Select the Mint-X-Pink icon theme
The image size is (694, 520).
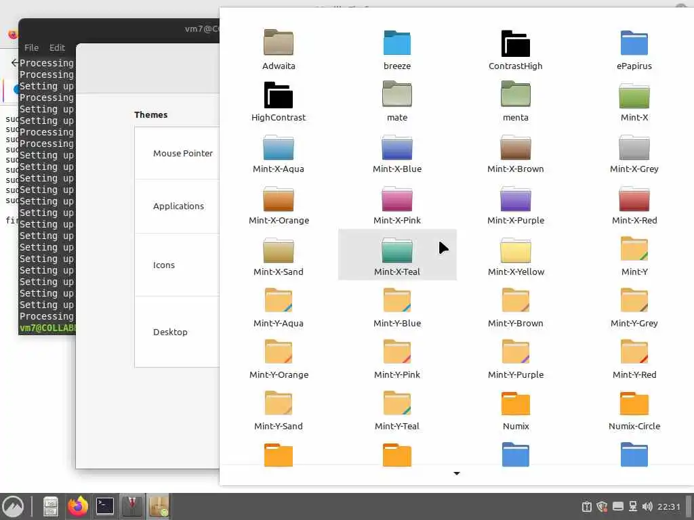(x=397, y=204)
